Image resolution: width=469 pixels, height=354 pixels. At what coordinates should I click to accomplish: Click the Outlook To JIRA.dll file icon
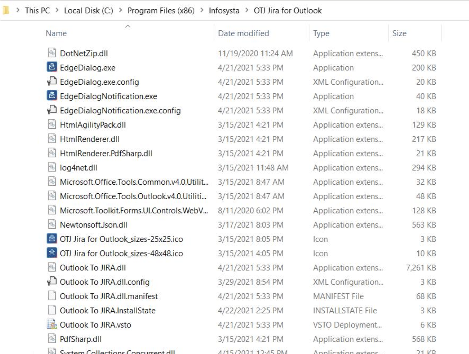(x=52, y=267)
